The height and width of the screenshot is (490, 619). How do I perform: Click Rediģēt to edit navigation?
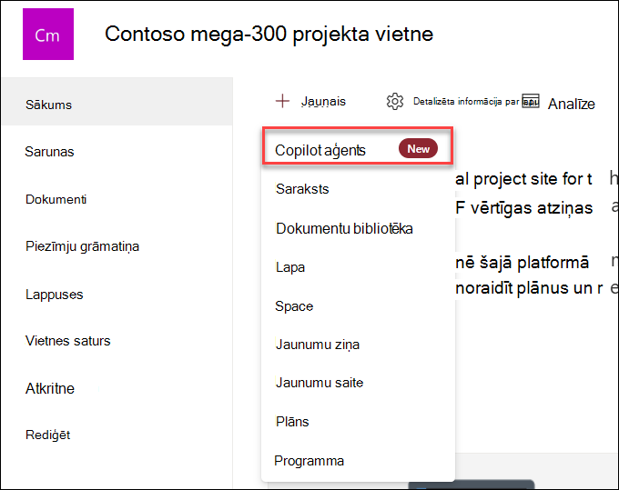47,435
